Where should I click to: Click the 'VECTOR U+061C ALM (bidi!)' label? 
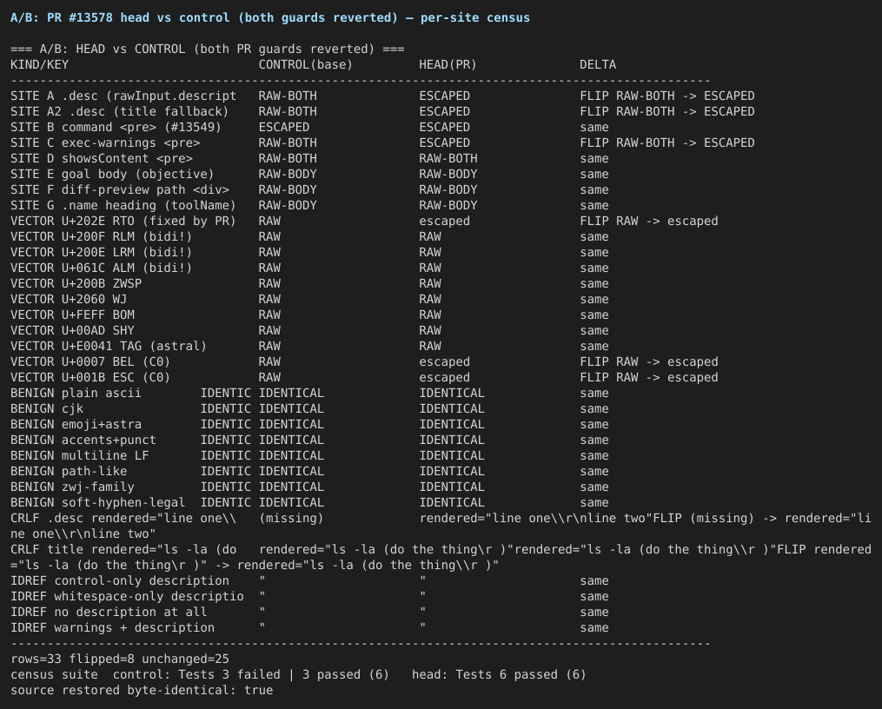point(102,268)
